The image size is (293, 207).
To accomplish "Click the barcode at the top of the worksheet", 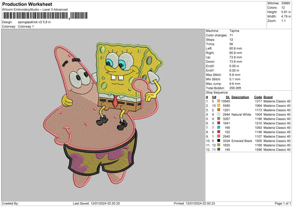I will [x=45, y=16].
